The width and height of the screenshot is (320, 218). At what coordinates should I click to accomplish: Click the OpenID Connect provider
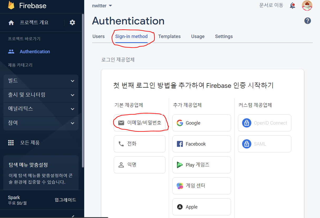[x=264, y=123]
